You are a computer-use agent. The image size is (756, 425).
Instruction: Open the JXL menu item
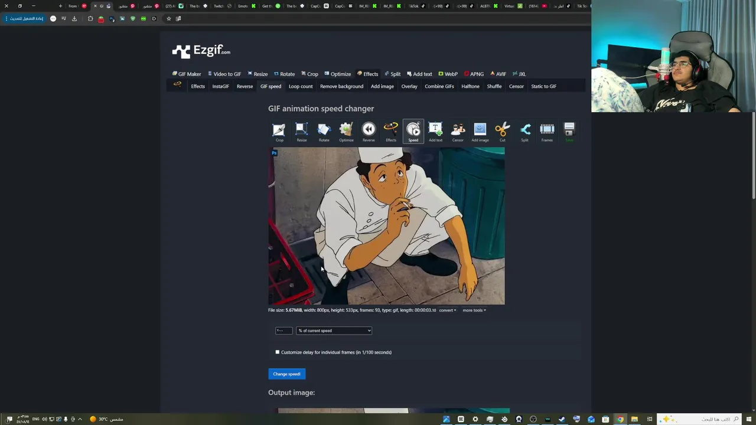[x=519, y=74]
